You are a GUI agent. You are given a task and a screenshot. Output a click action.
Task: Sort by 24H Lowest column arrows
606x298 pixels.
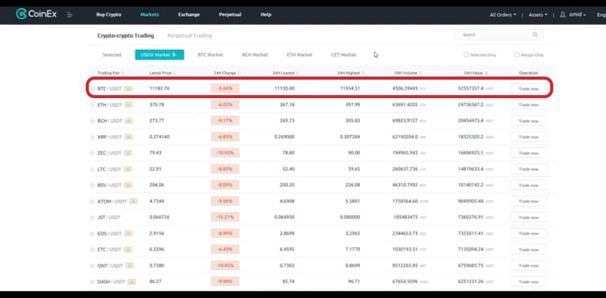click(297, 73)
